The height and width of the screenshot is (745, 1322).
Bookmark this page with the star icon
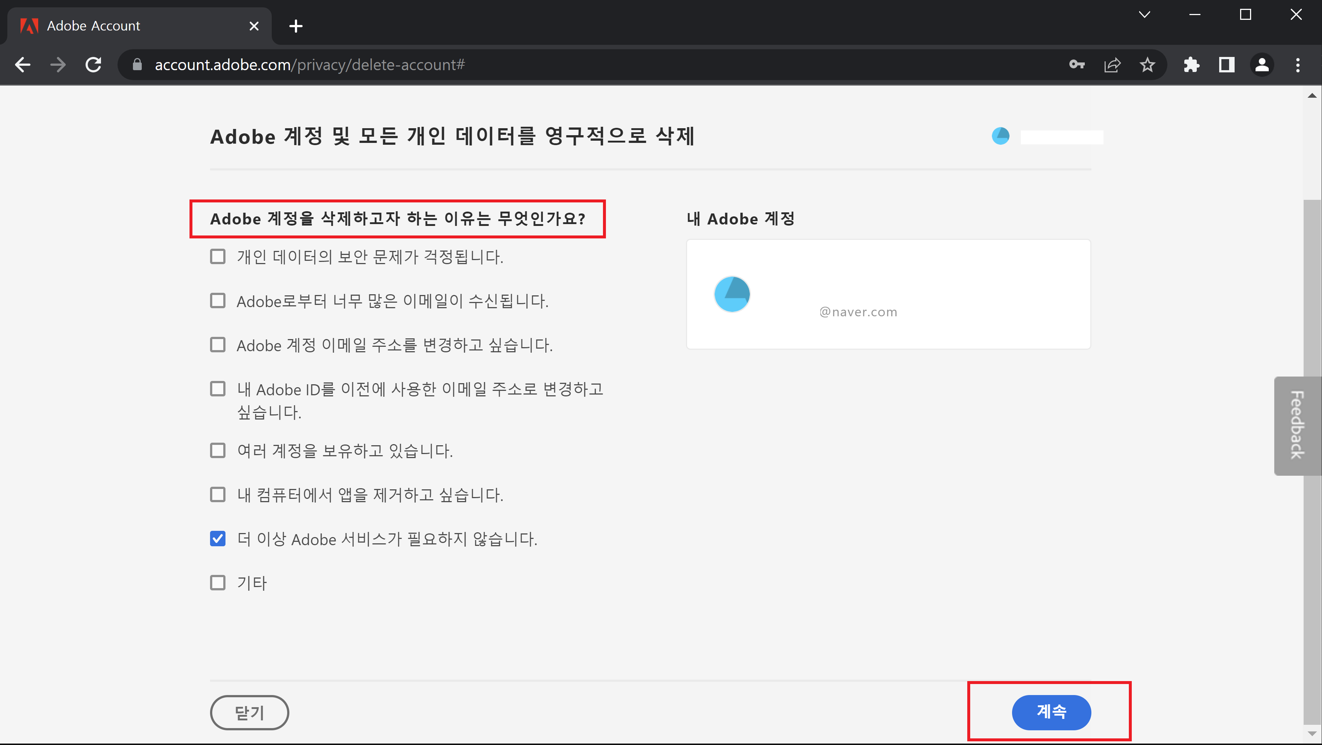click(x=1148, y=64)
